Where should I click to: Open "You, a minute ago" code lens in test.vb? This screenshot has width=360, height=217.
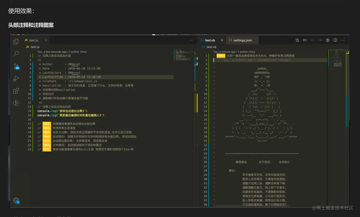(x=224, y=52)
